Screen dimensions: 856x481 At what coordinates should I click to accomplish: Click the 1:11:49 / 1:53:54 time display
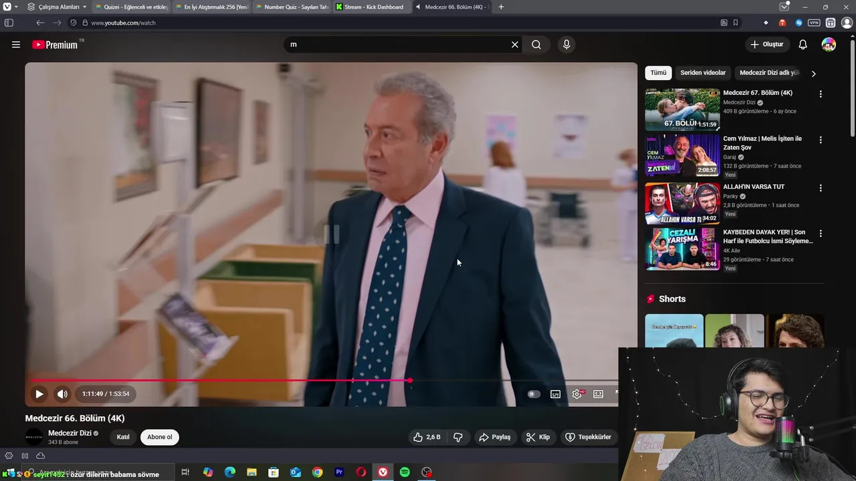(x=106, y=394)
